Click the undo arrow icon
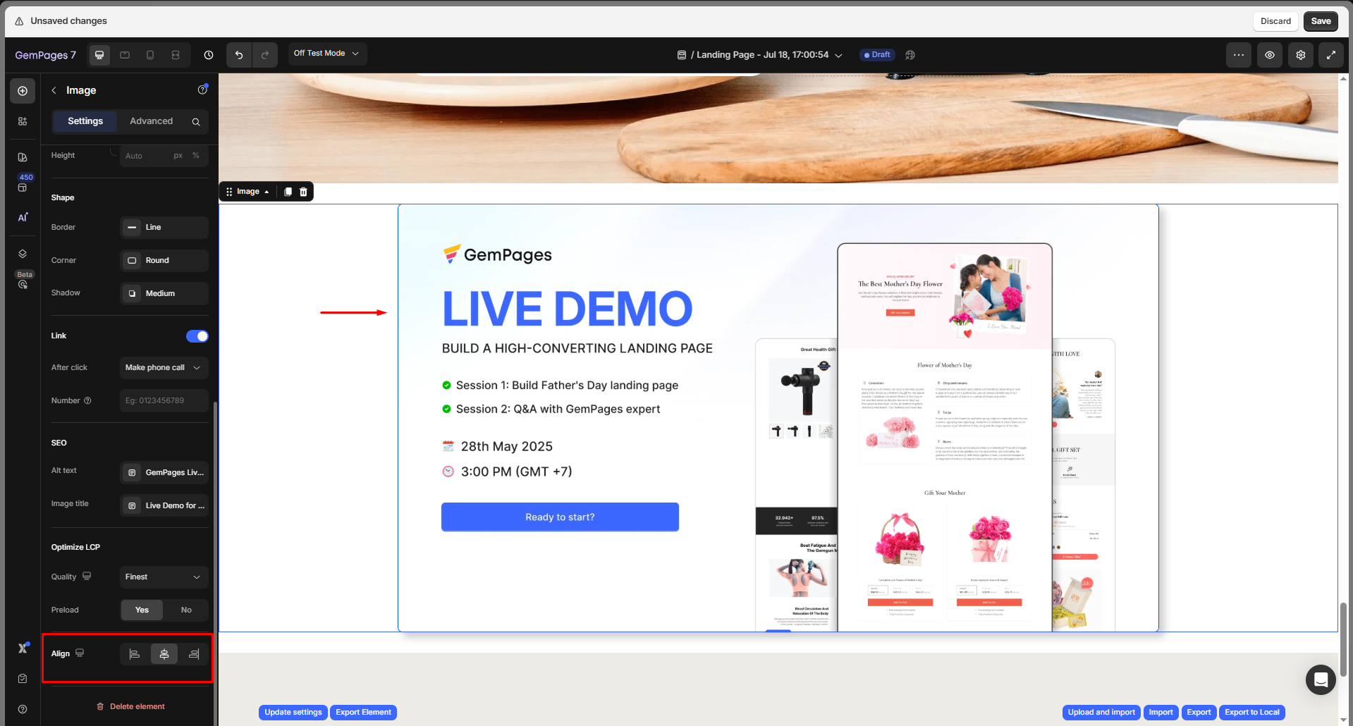The width and height of the screenshot is (1353, 726). pyautogui.click(x=239, y=55)
